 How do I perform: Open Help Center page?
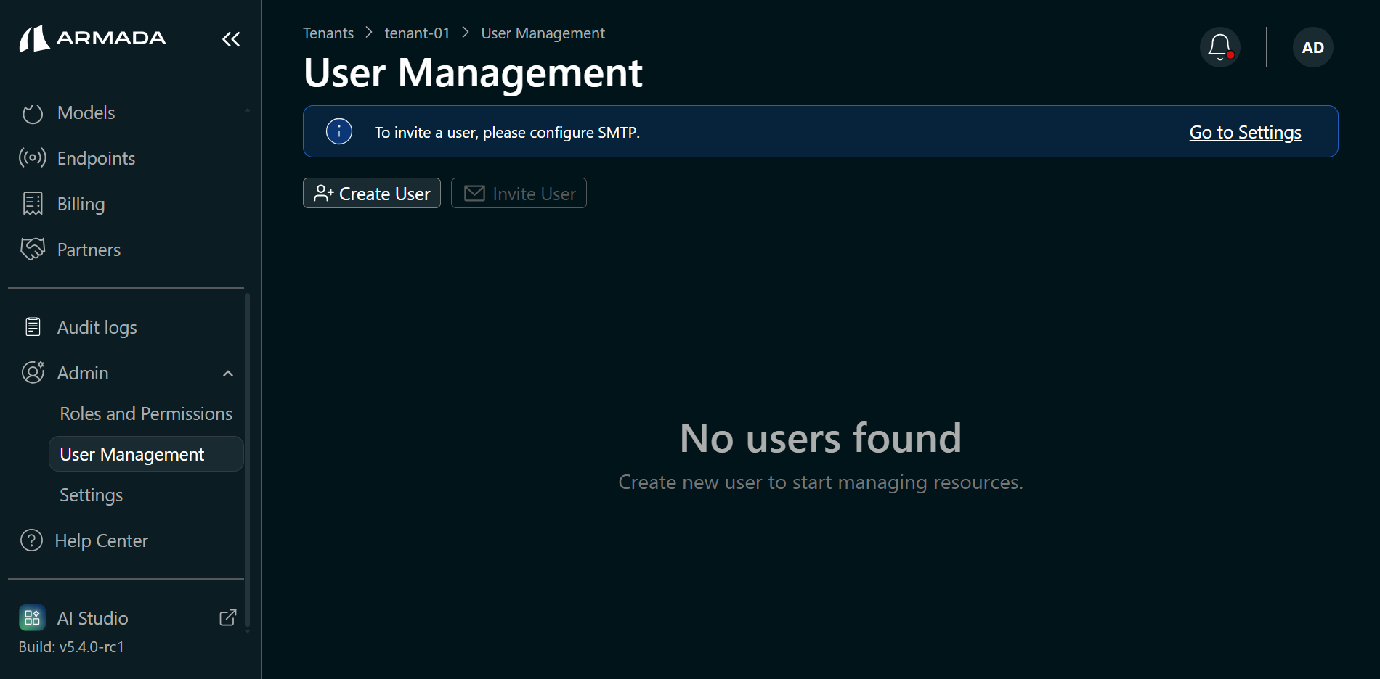[101, 540]
